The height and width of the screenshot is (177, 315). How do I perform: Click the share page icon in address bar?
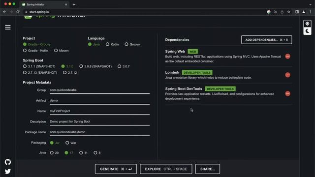(x=282, y=12)
